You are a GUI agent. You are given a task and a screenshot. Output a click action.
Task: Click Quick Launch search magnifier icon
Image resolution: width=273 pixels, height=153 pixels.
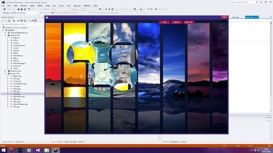(256, 2)
